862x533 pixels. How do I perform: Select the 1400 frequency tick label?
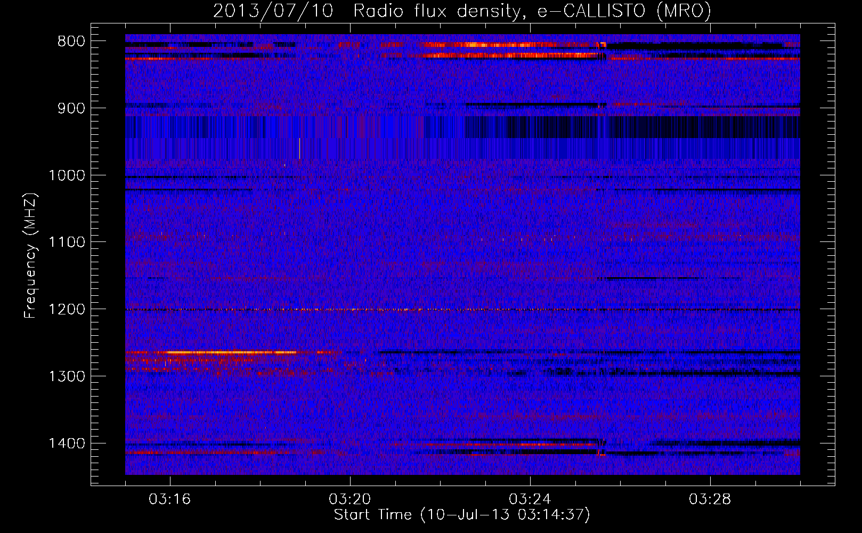(67, 443)
